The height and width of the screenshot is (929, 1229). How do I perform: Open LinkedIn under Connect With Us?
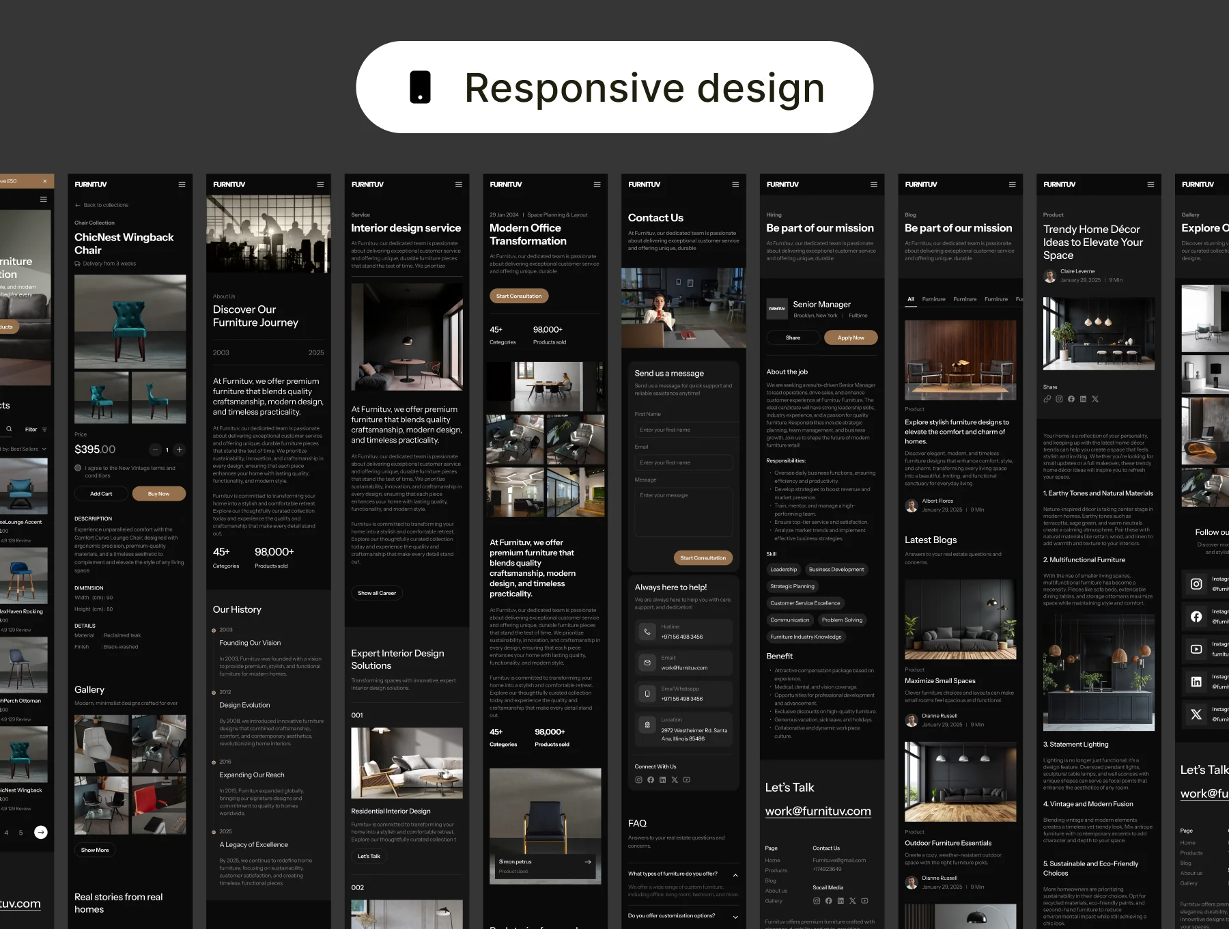(x=662, y=780)
